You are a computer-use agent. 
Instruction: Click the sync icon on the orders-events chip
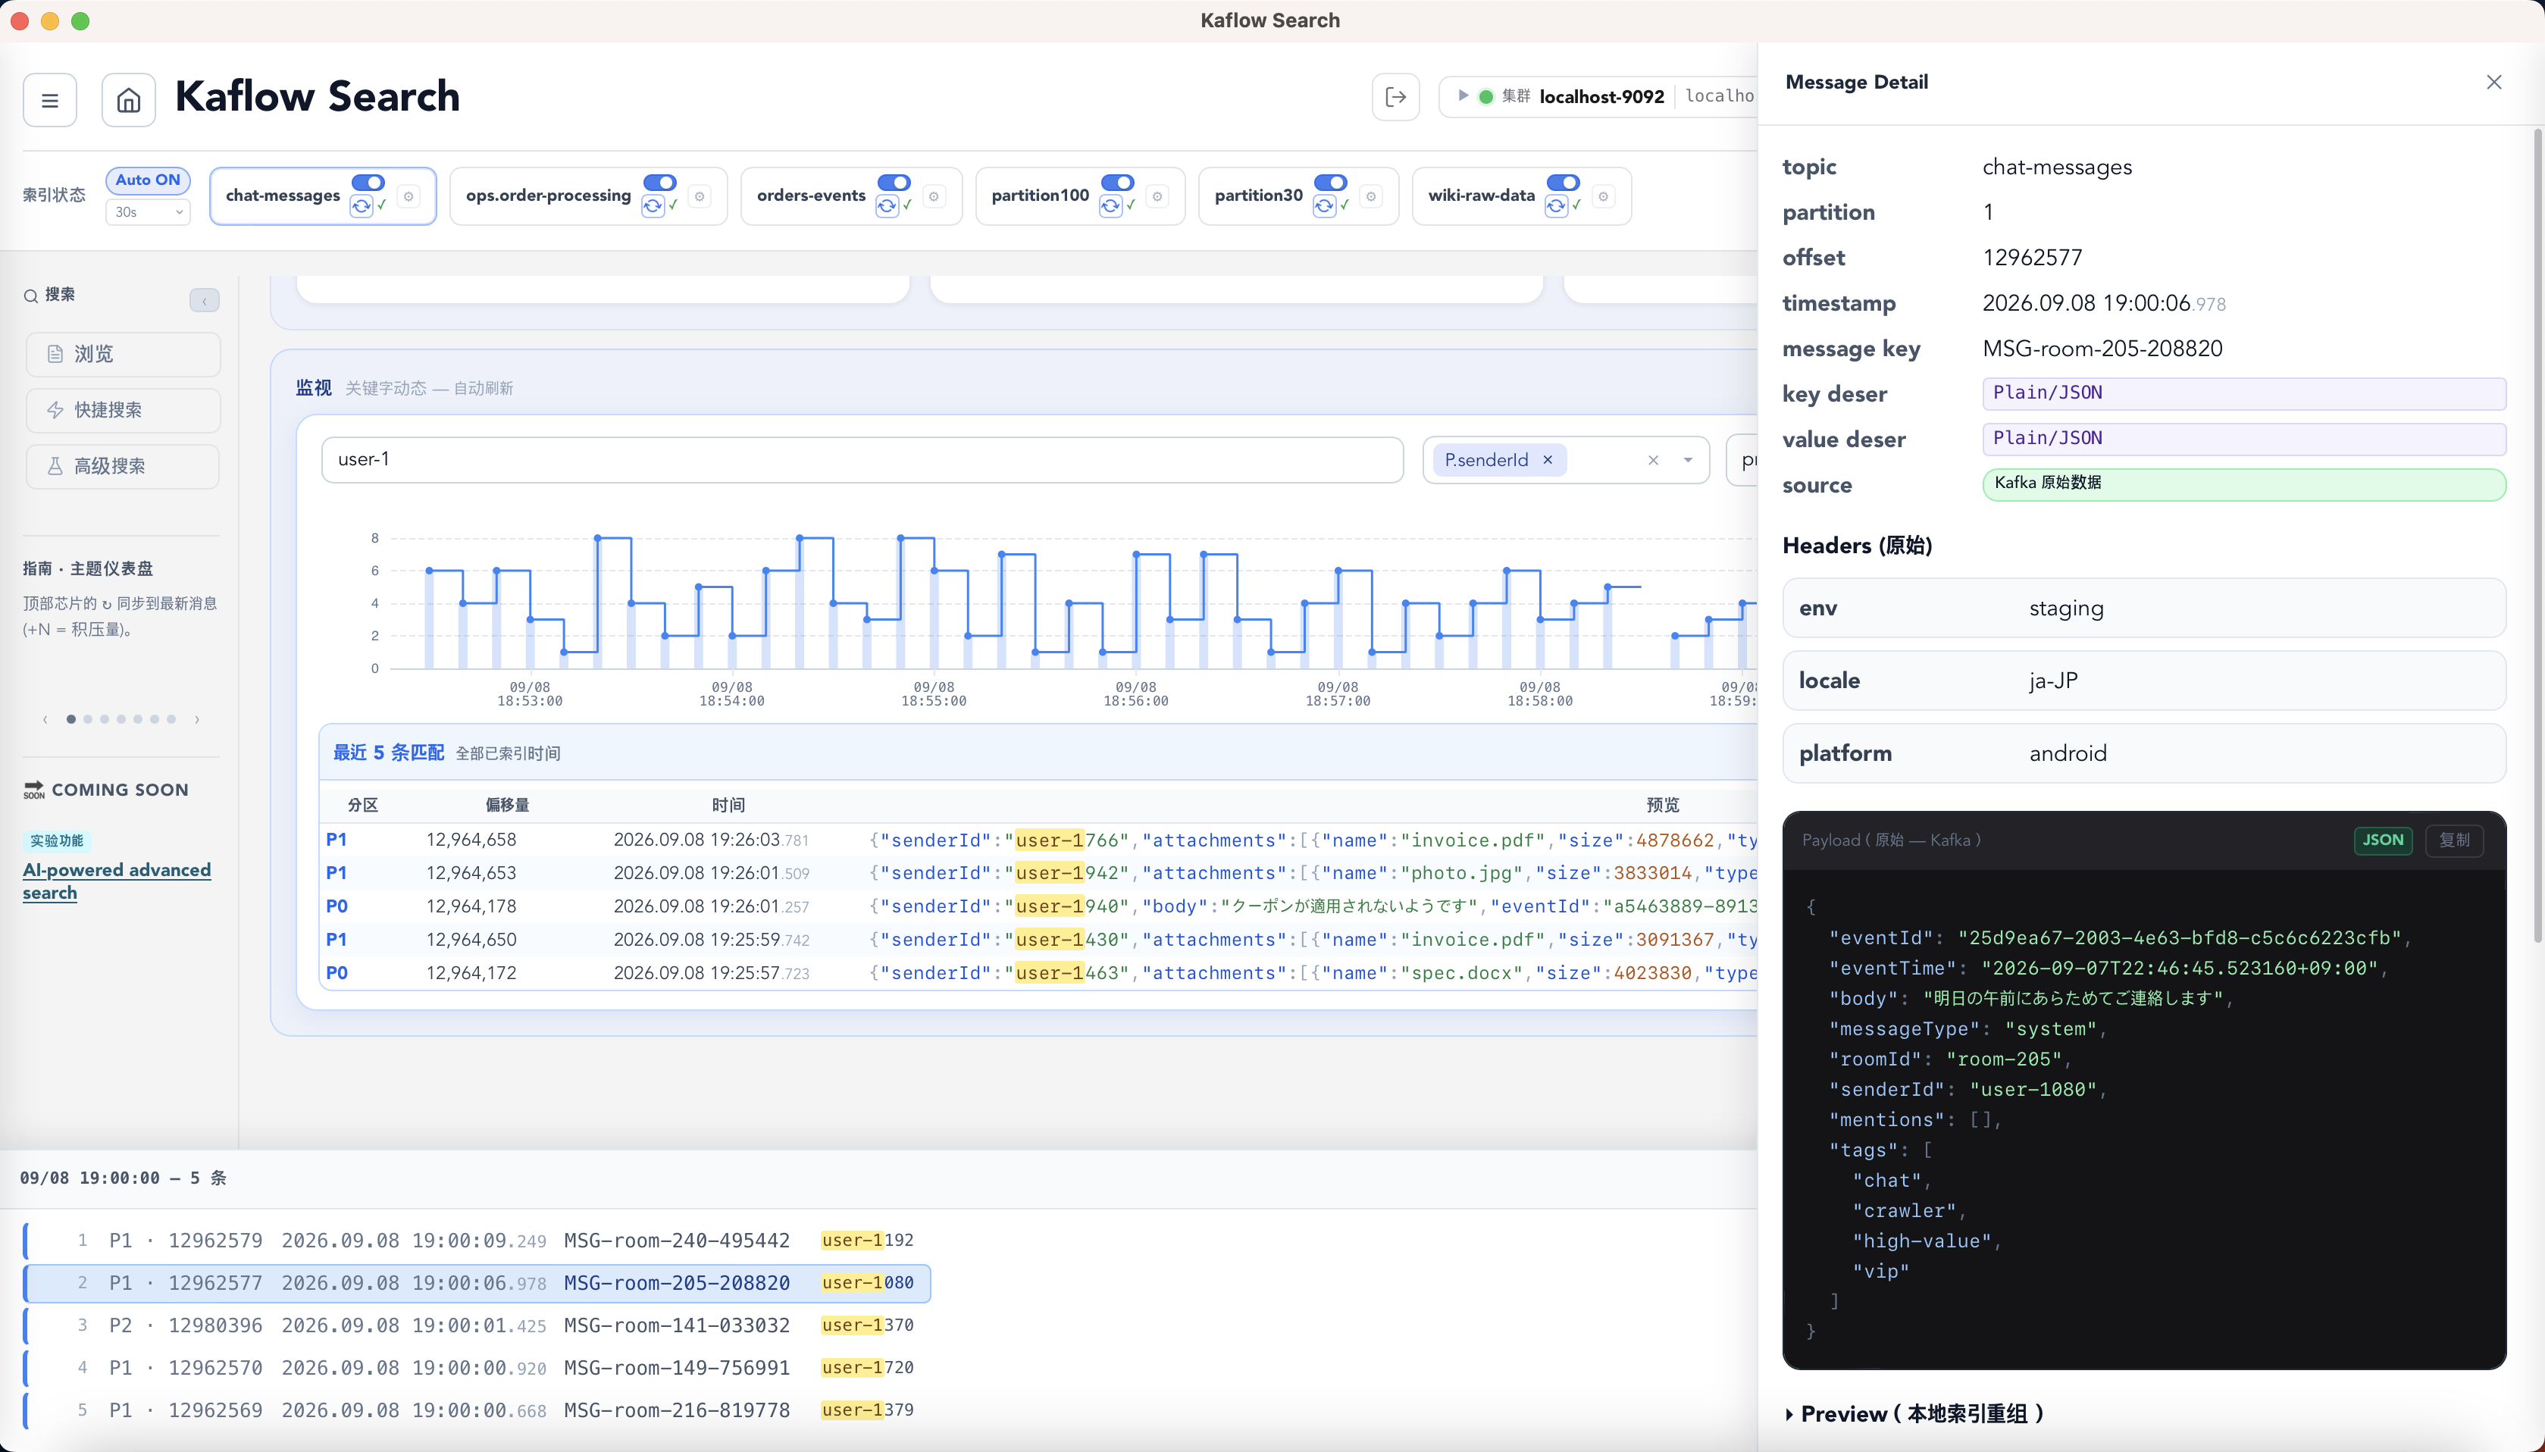pyautogui.click(x=887, y=206)
